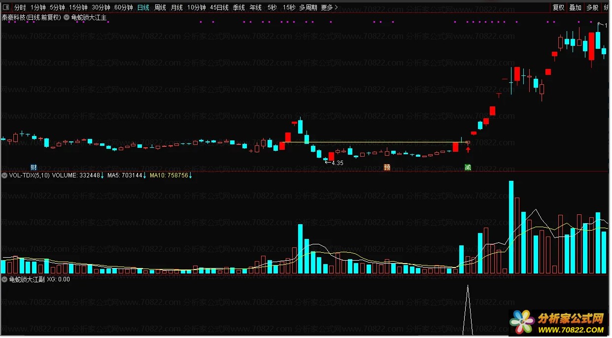The image size is (612, 338).
Task: Expand the 龟蛇锁大江主 indicator dropdown arrow
Action: [x=67, y=17]
